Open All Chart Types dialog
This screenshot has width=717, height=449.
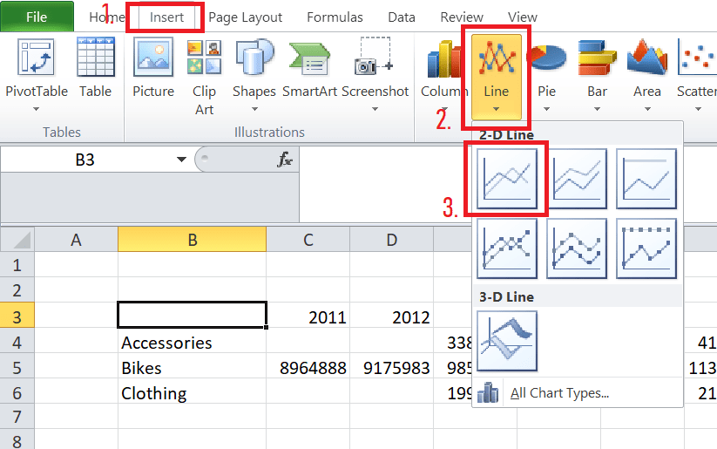[559, 393]
